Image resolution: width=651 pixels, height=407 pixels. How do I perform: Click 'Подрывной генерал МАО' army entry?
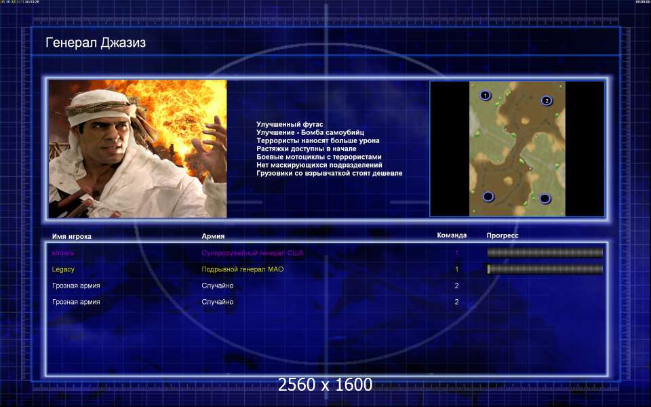tap(243, 269)
